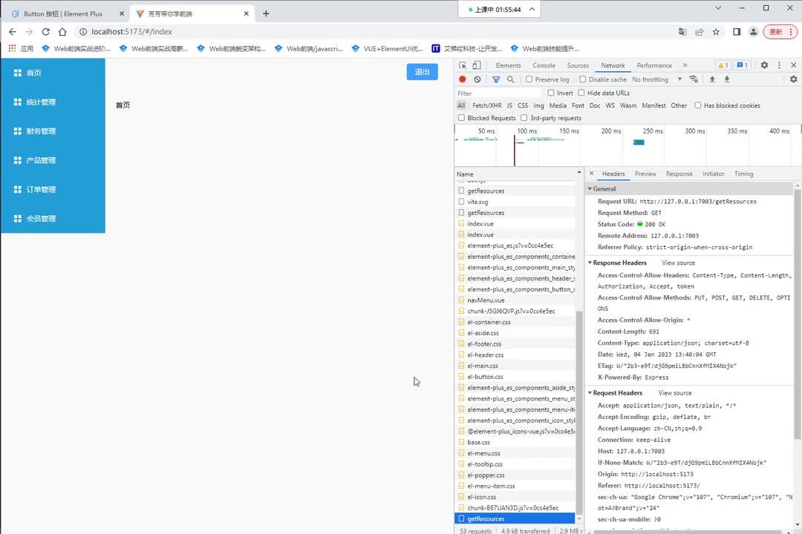
Task: Switch to Console panel tab
Action: (544, 65)
